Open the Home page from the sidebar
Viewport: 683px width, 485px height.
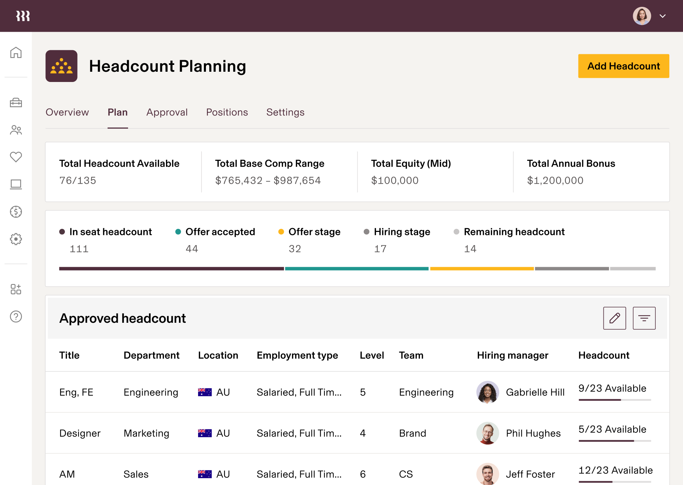tap(16, 53)
